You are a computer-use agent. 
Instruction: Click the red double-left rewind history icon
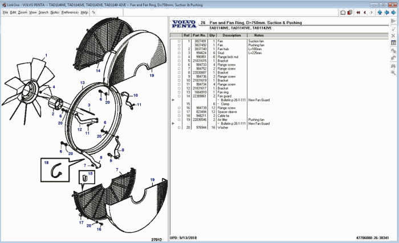click(x=357, y=12)
